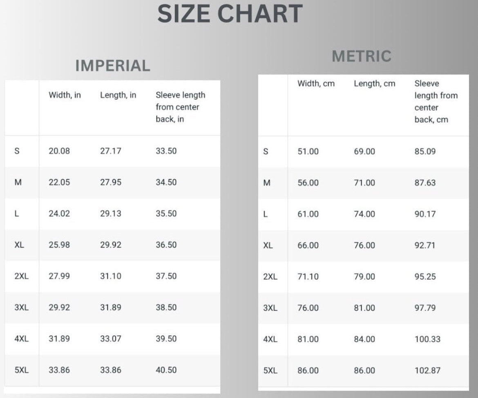
Task: Select the "Width, cm" column header
Action: [316, 84]
